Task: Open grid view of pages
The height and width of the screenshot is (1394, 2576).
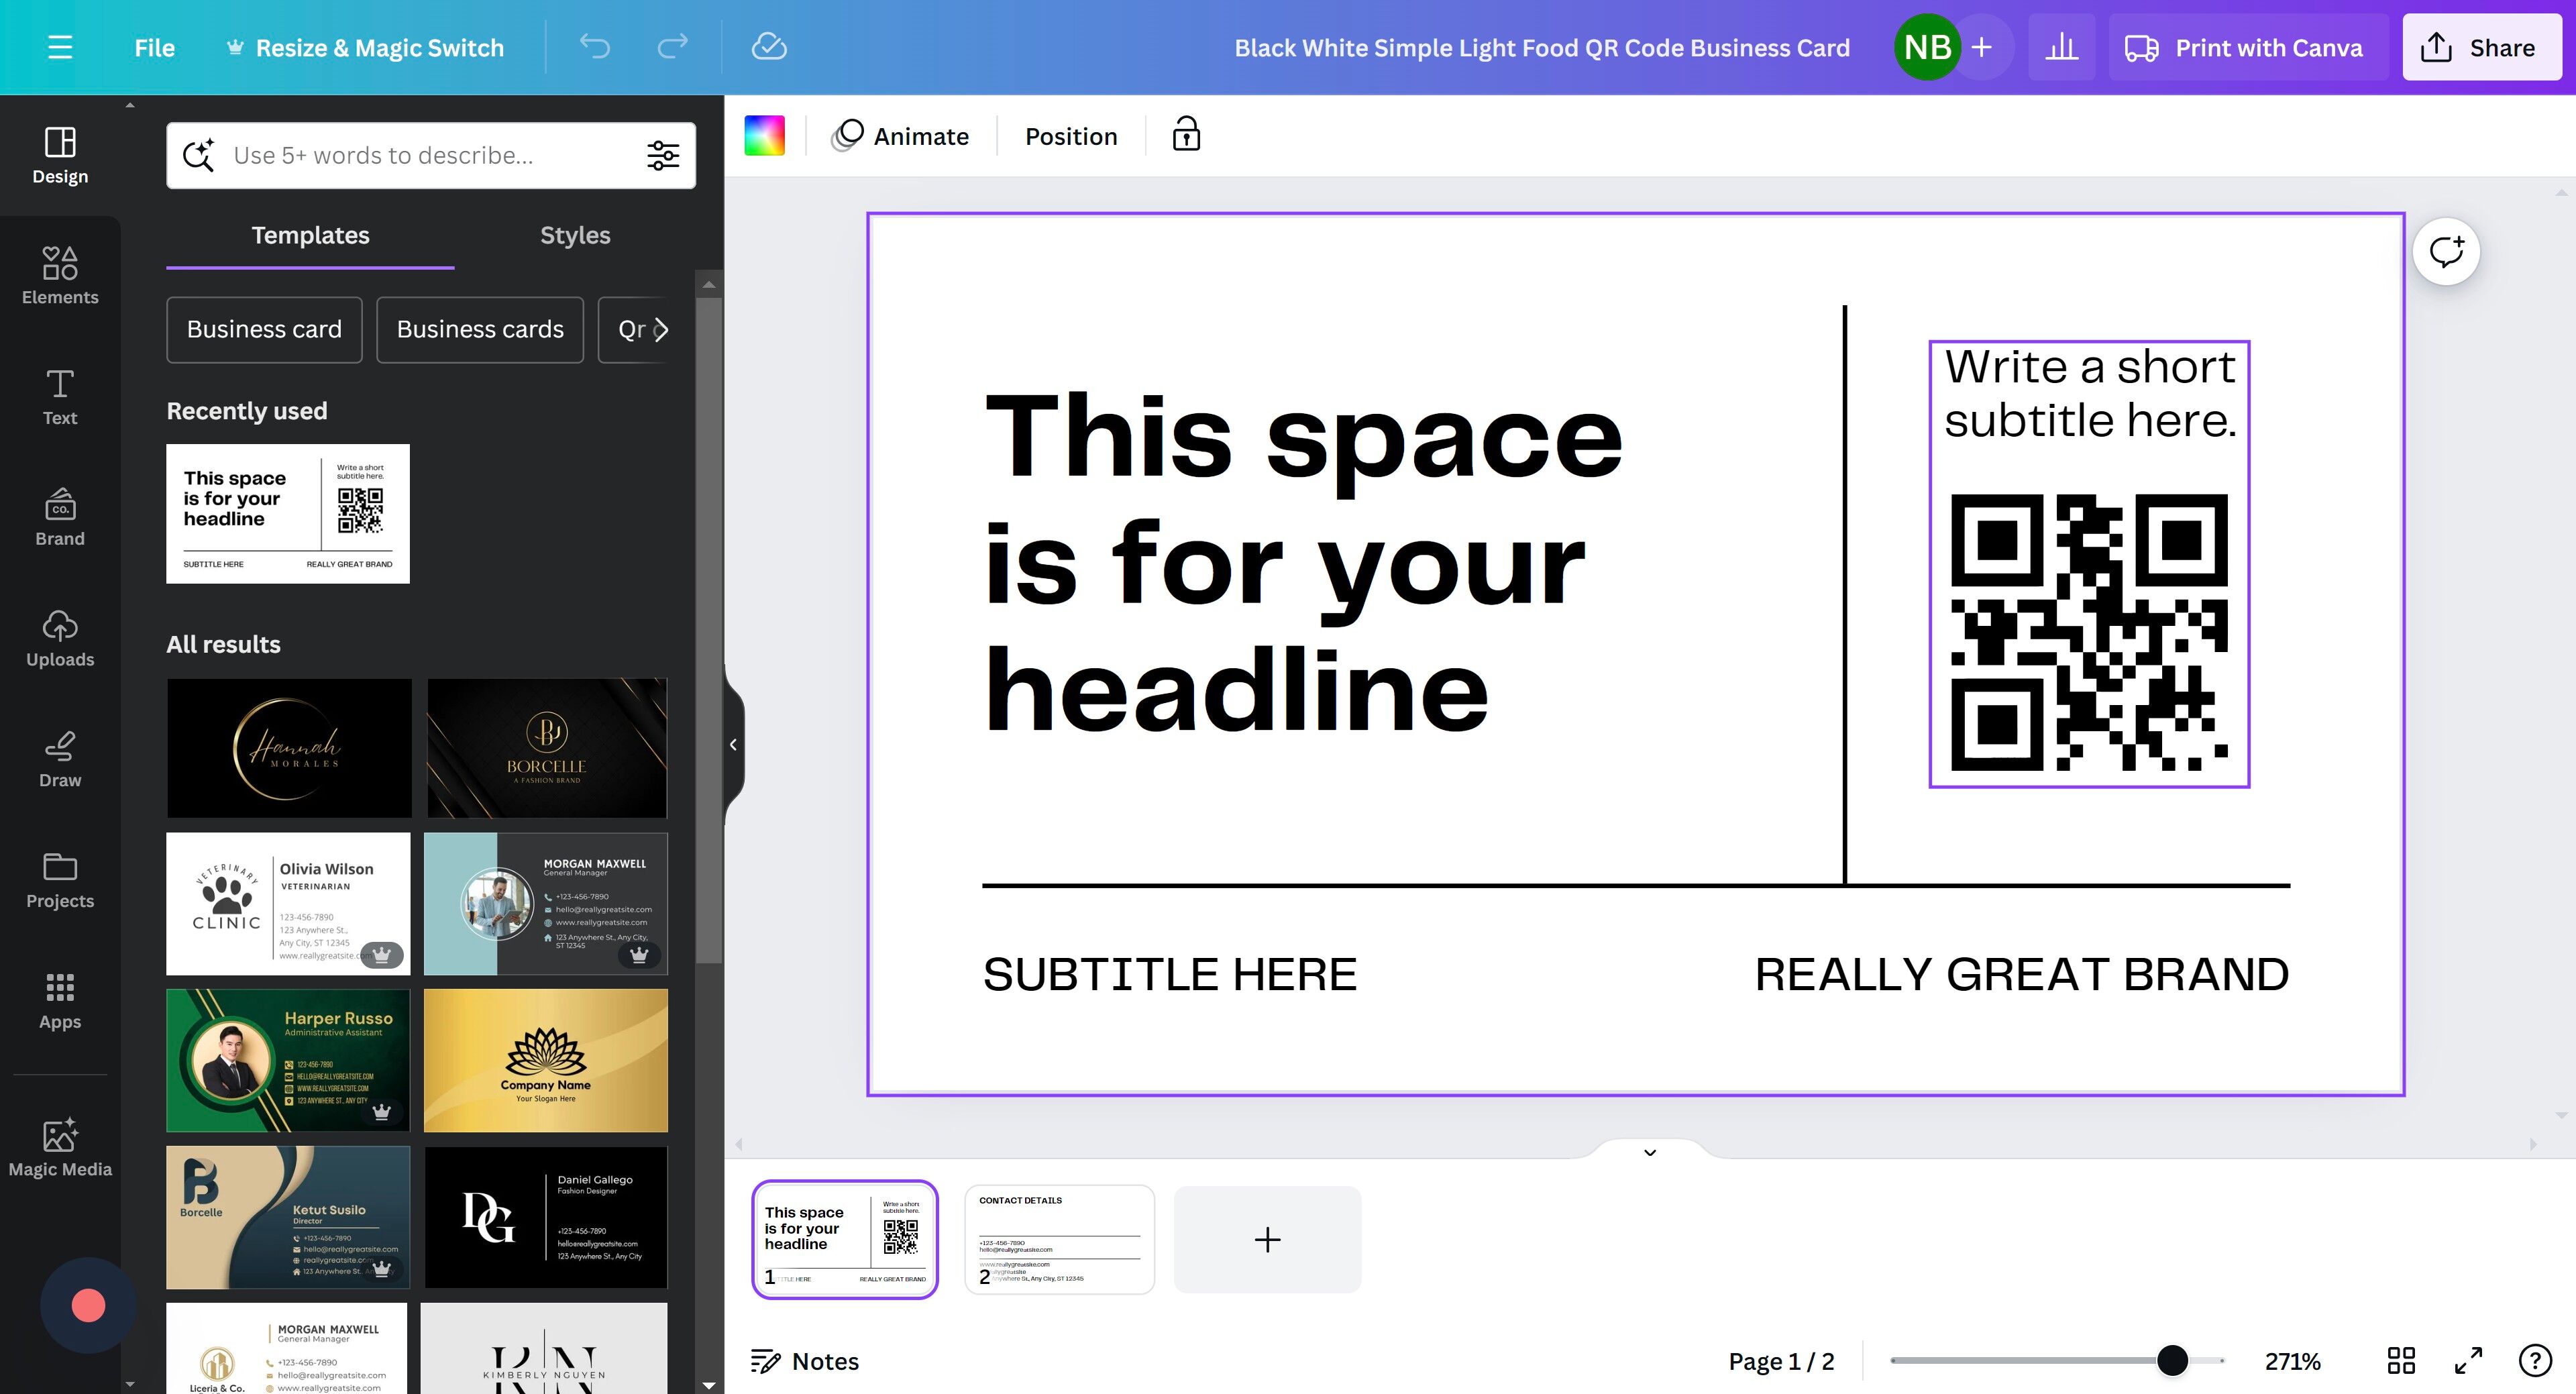Action: [2401, 1360]
